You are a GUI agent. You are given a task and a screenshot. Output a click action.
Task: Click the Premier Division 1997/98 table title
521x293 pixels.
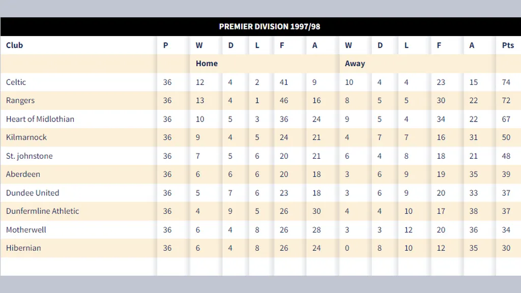(x=270, y=26)
